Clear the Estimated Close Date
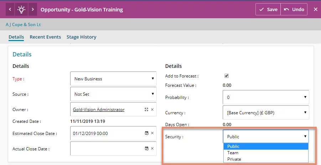Image resolution: width=321 pixels, height=165 pixels. (152, 133)
